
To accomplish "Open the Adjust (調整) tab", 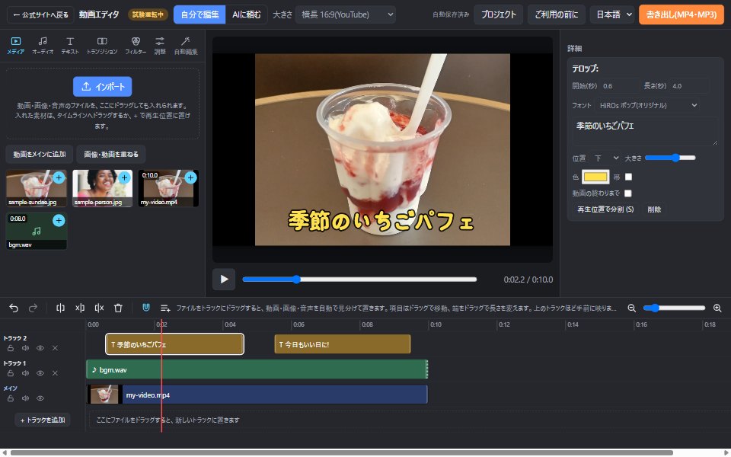I will pyautogui.click(x=160, y=46).
